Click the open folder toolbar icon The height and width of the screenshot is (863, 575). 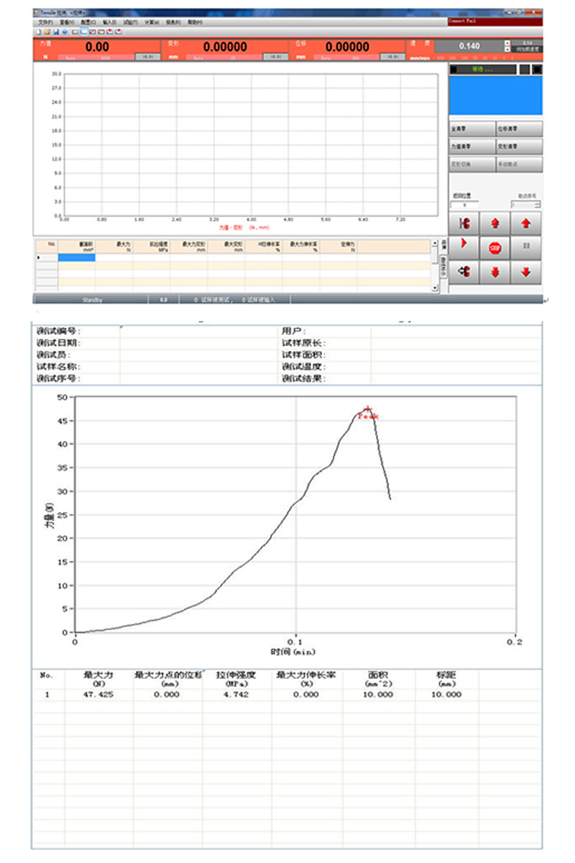pyautogui.click(x=47, y=32)
